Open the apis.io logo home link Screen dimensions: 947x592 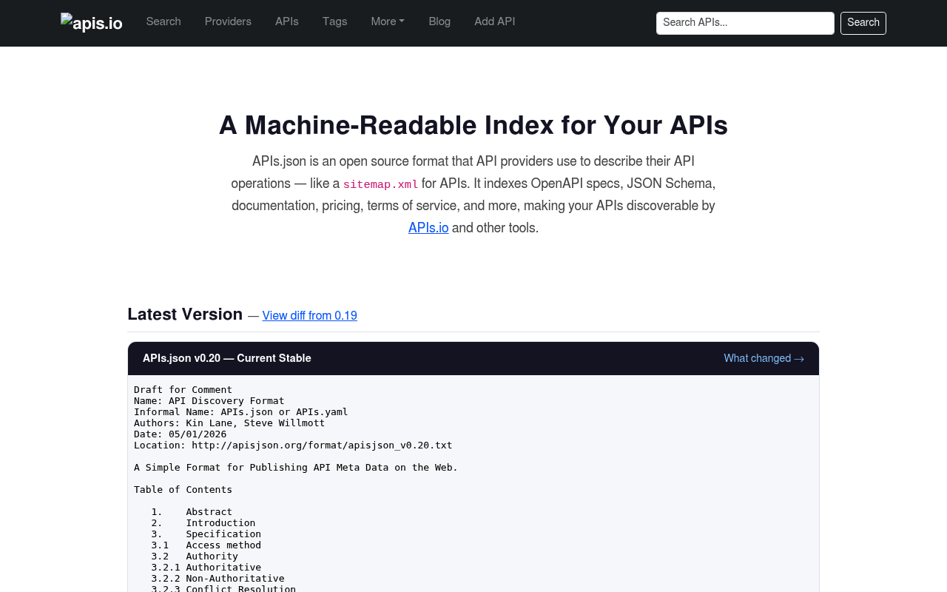click(x=92, y=23)
